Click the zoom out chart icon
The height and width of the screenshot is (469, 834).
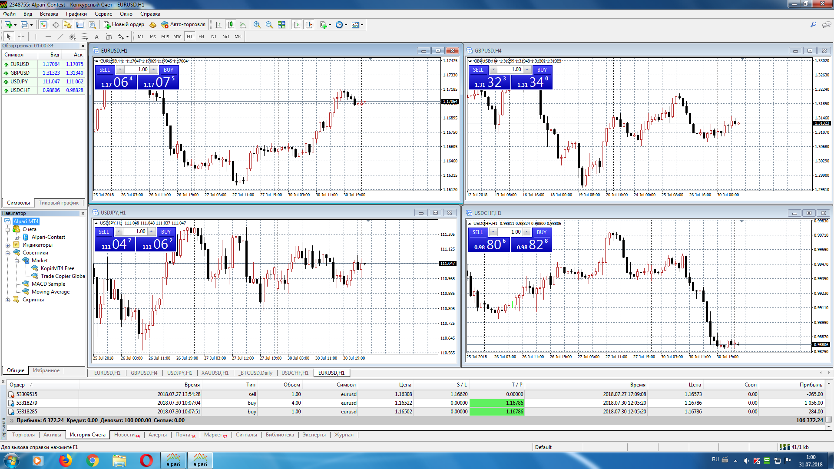(269, 25)
